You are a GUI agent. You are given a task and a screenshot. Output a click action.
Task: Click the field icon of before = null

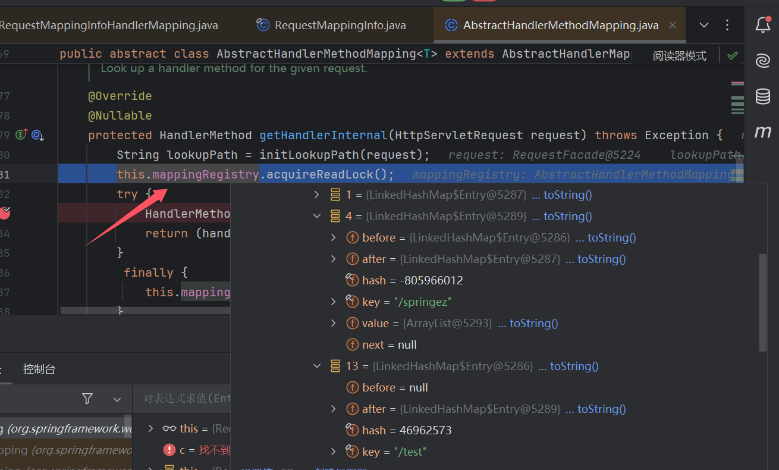[352, 387]
